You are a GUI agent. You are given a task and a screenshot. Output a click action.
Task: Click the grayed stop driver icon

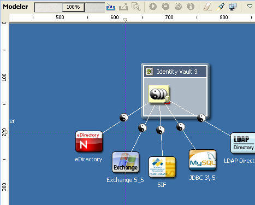click(x=165, y=7)
